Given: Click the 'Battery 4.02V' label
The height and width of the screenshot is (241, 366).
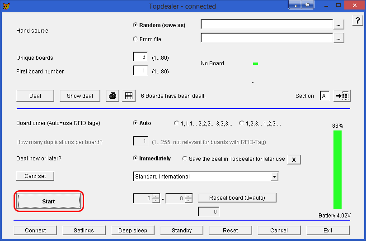Looking at the screenshot, I should click(x=334, y=216).
